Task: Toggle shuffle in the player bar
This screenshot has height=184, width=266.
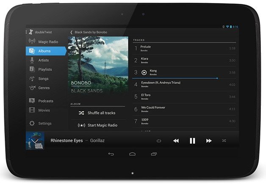Action: 224,140
